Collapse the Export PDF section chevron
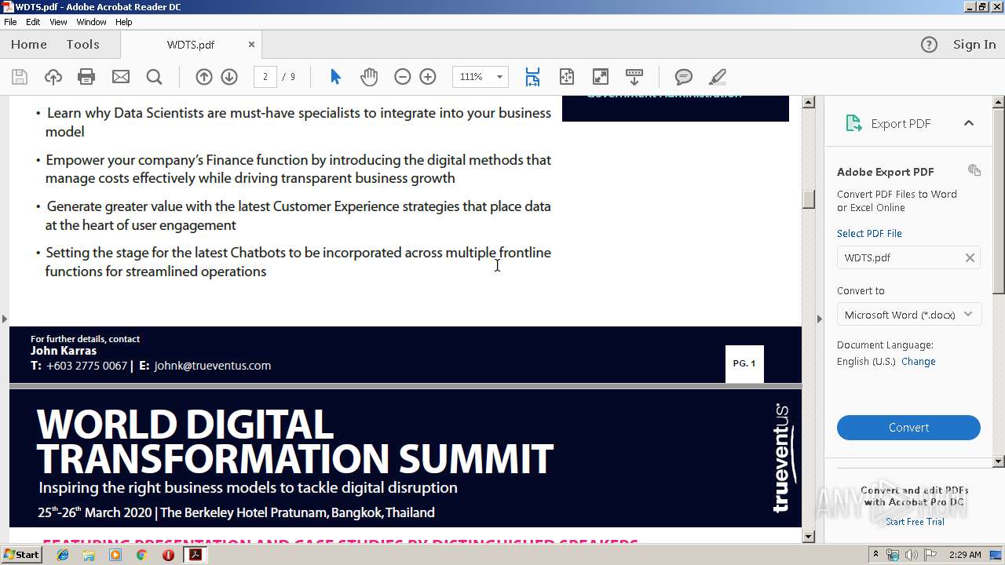 click(x=968, y=123)
